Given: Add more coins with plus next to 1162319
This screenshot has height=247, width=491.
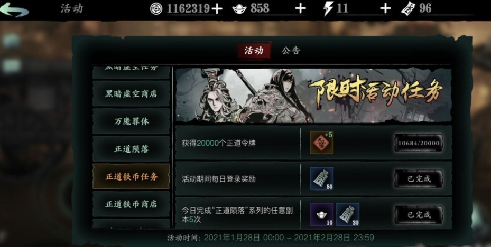Looking at the screenshot, I should pyautogui.click(x=217, y=9).
